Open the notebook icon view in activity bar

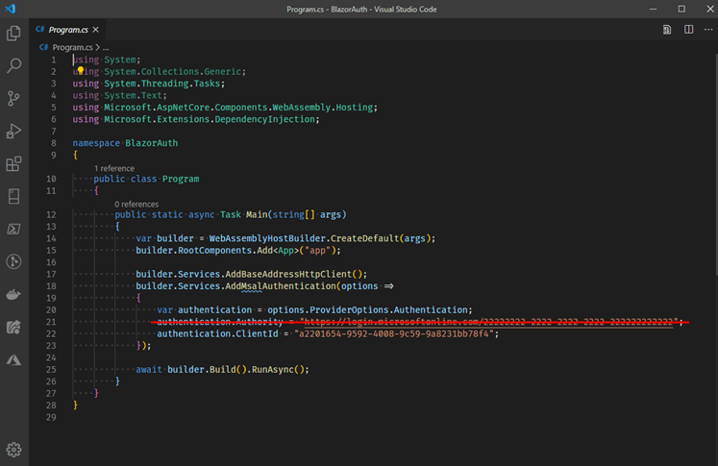pyautogui.click(x=13, y=196)
